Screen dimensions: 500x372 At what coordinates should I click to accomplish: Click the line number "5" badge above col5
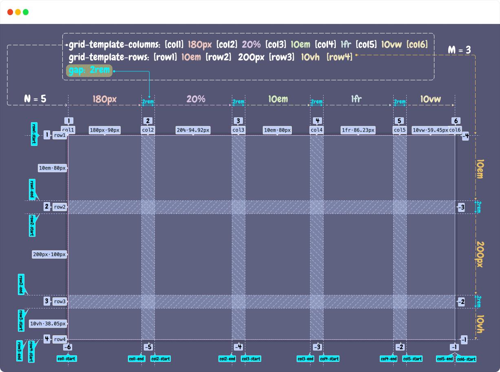click(x=400, y=121)
